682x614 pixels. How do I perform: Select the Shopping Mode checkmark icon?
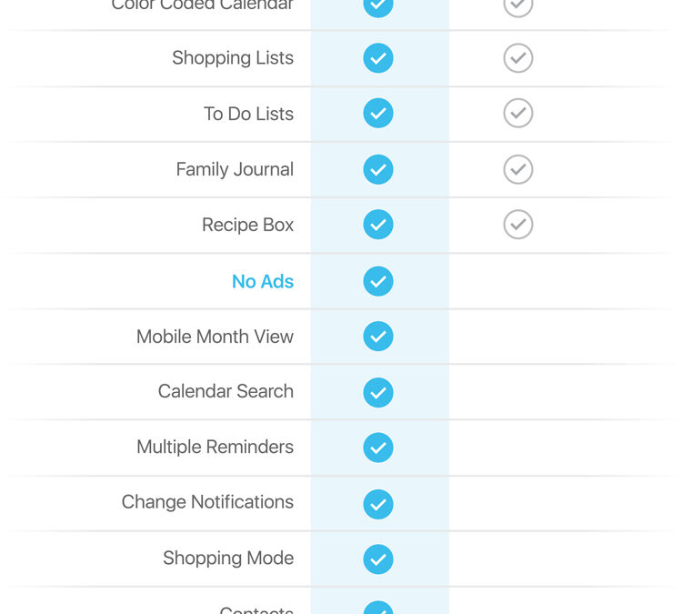pos(378,559)
